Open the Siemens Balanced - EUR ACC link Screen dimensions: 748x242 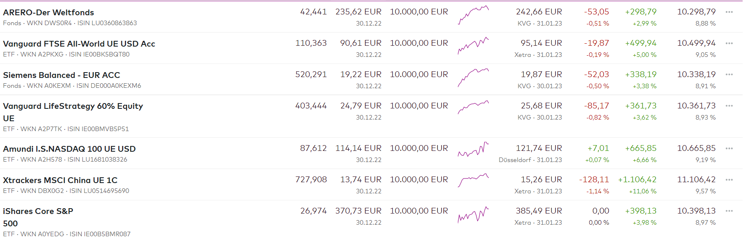point(61,75)
